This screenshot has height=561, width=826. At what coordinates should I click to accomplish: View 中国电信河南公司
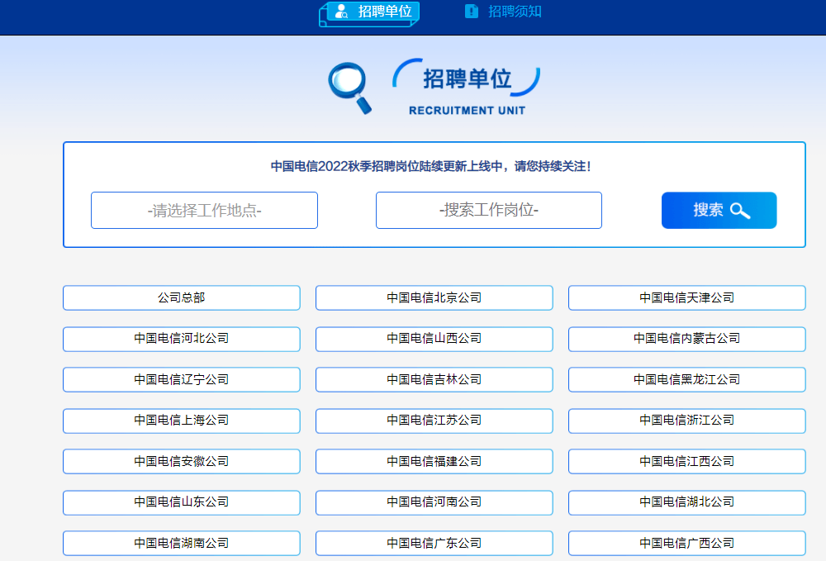pyautogui.click(x=434, y=502)
